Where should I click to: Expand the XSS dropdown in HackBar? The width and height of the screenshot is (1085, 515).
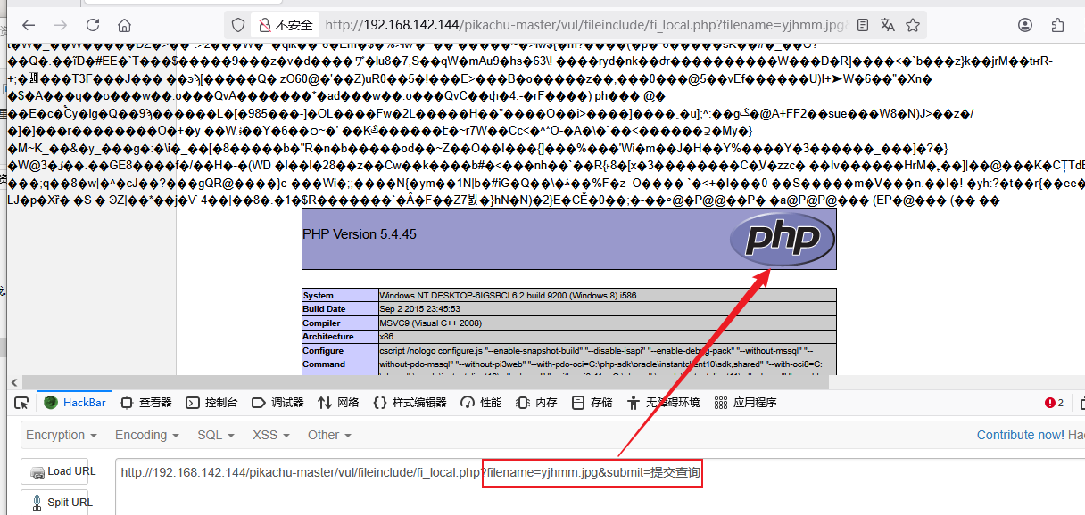(271, 435)
